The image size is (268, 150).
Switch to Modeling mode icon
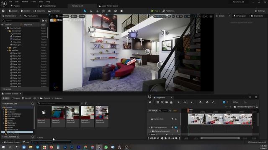pos(110,11)
